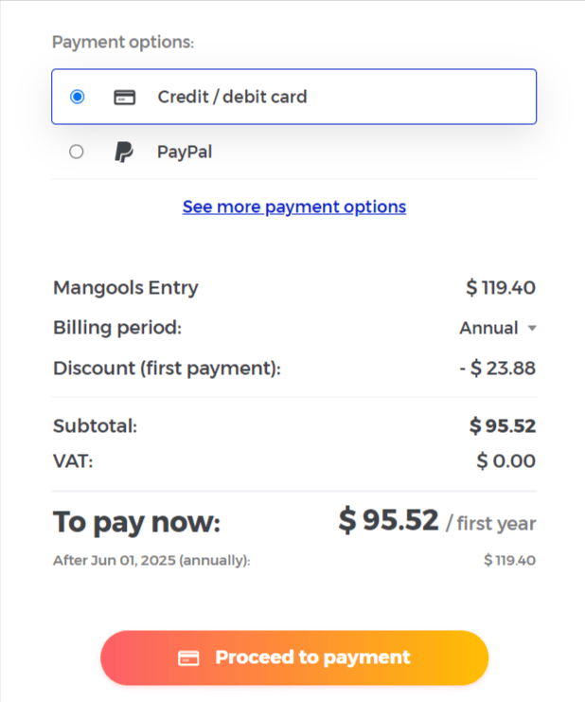
Task: Click the After Jun 01, 2025 renewal note
Action: click(151, 561)
